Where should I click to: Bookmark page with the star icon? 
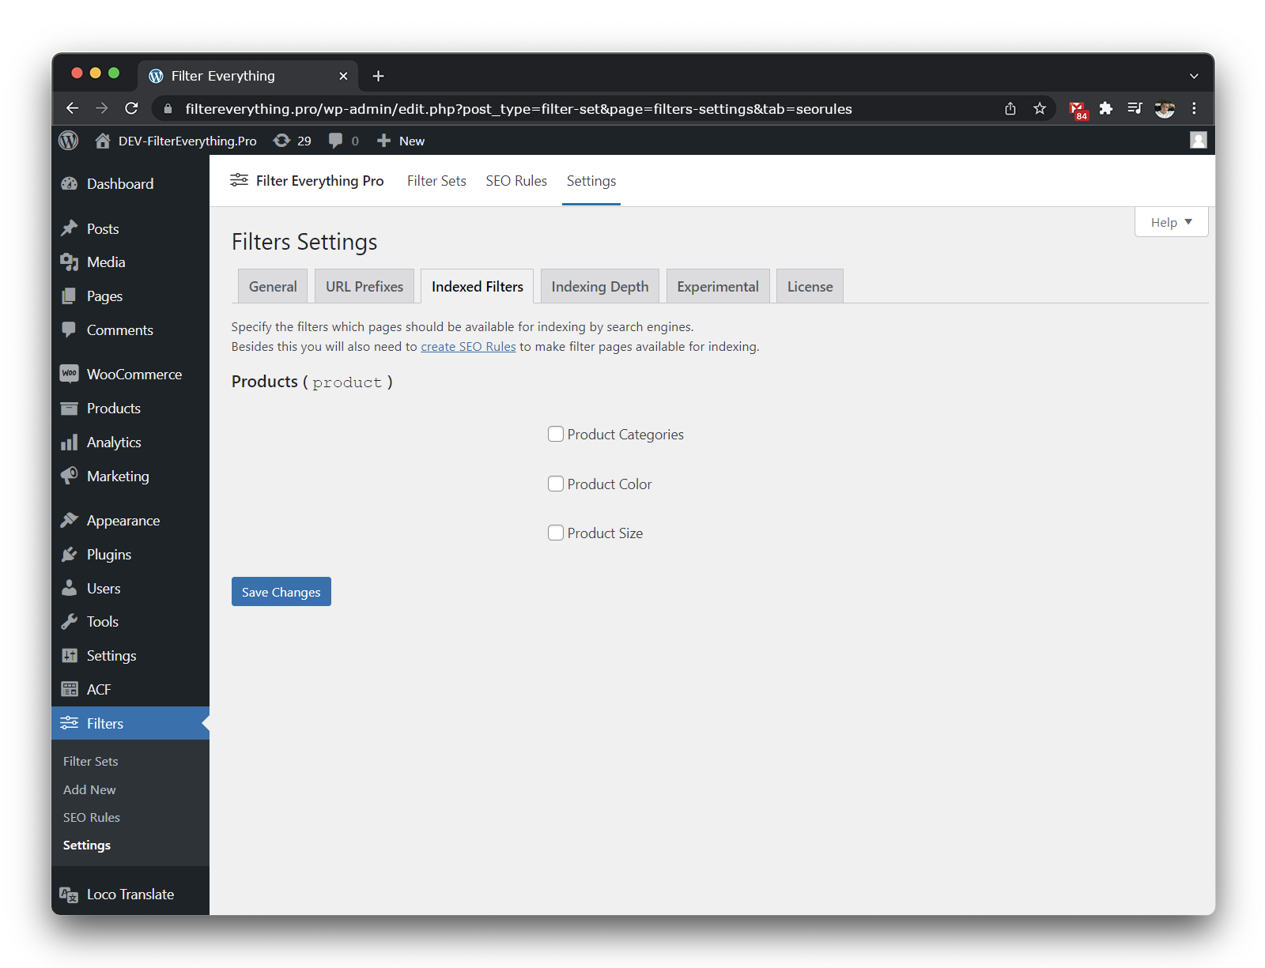1040,108
